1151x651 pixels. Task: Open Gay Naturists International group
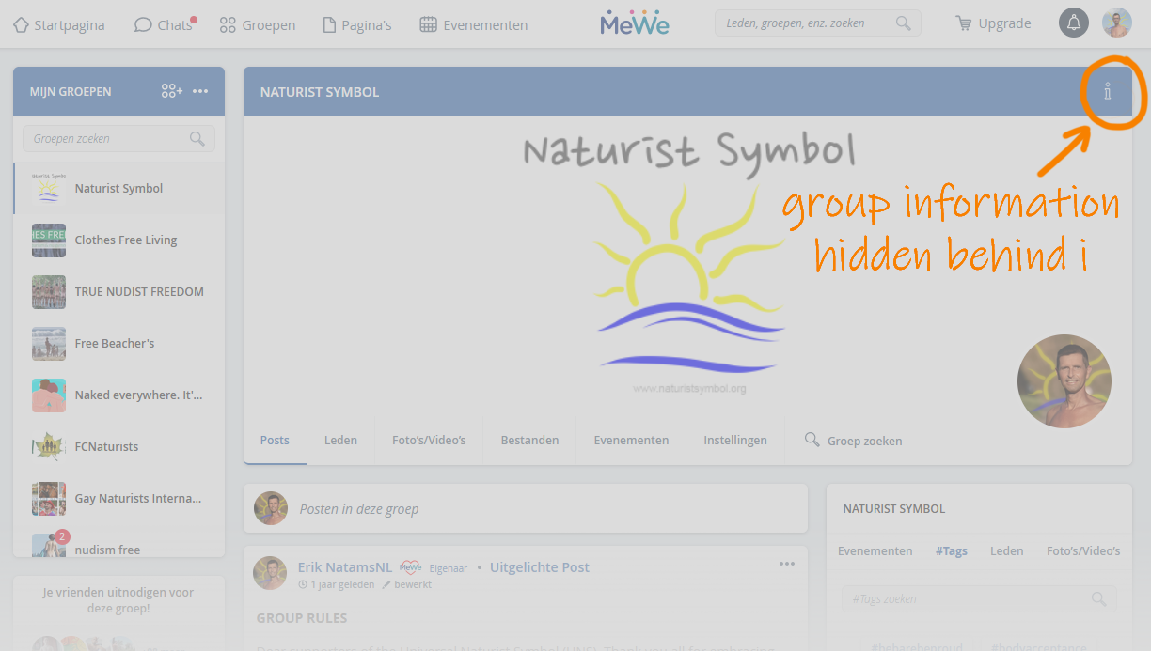pos(119,499)
